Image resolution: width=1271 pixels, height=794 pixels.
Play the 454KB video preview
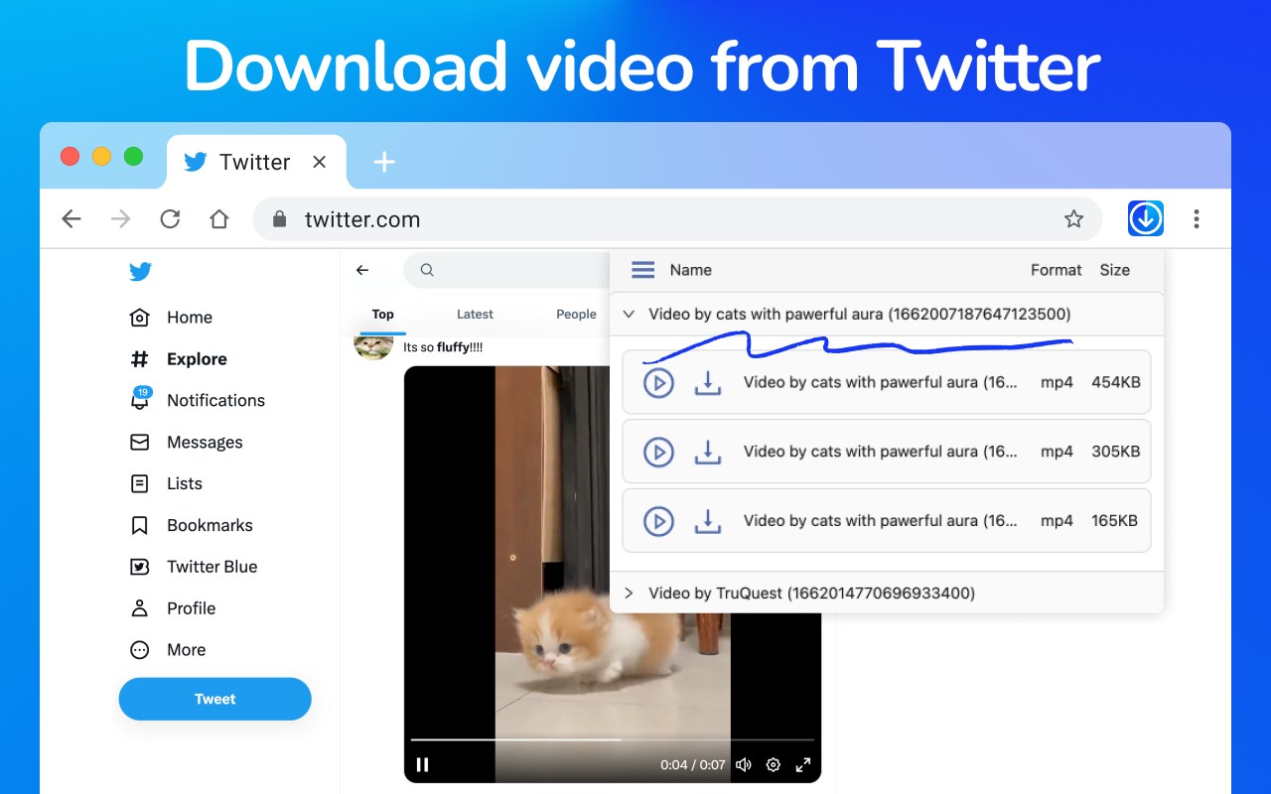click(658, 382)
